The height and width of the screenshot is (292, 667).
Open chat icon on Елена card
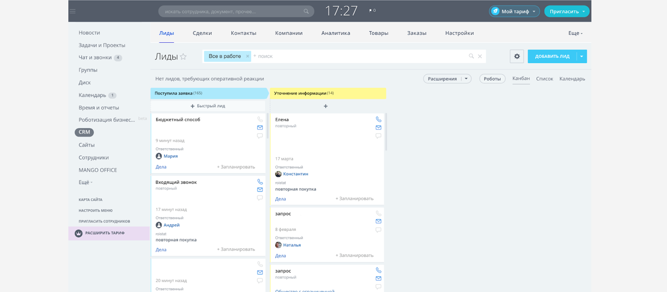(379, 135)
